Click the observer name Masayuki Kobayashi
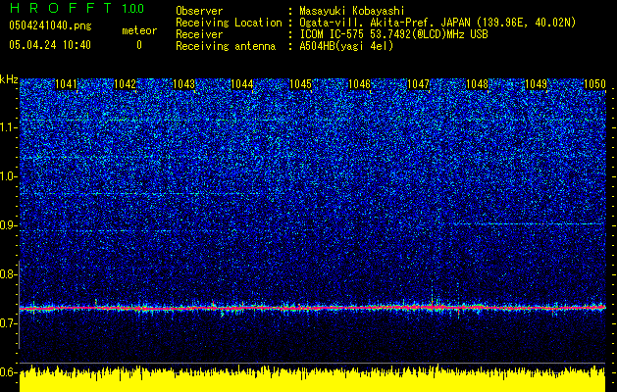The height and width of the screenshot is (392, 617). (x=352, y=11)
